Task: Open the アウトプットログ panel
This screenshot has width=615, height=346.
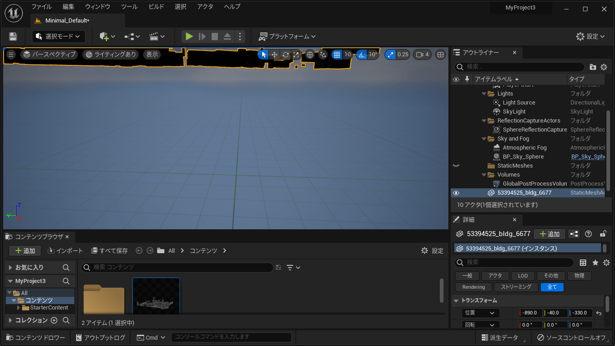Action: click(x=100, y=337)
